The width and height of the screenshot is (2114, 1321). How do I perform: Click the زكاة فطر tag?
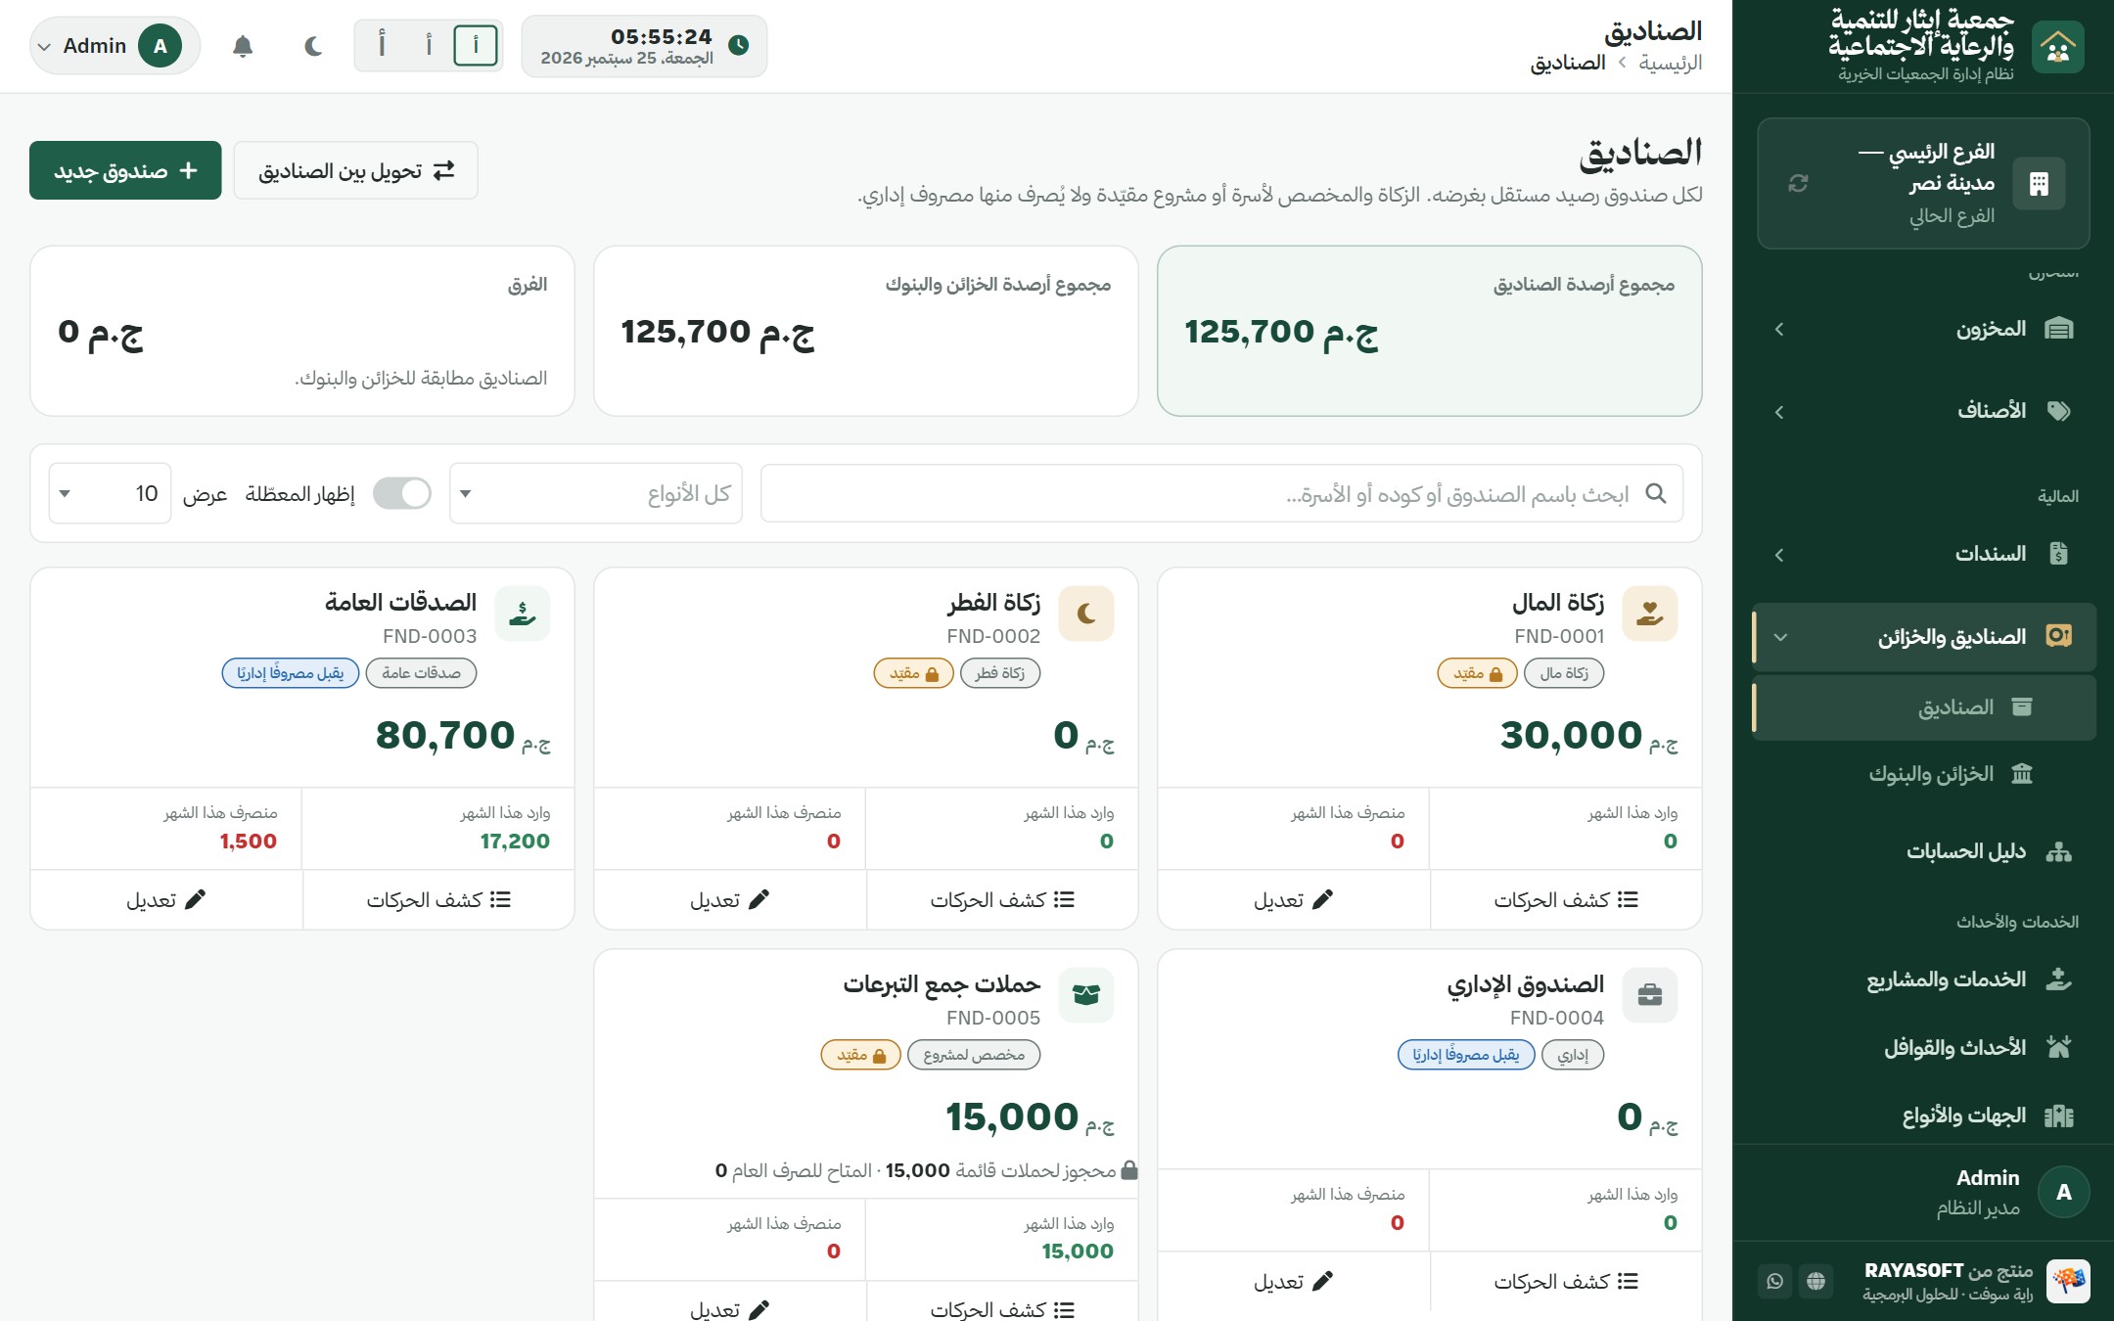(1000, 673)
